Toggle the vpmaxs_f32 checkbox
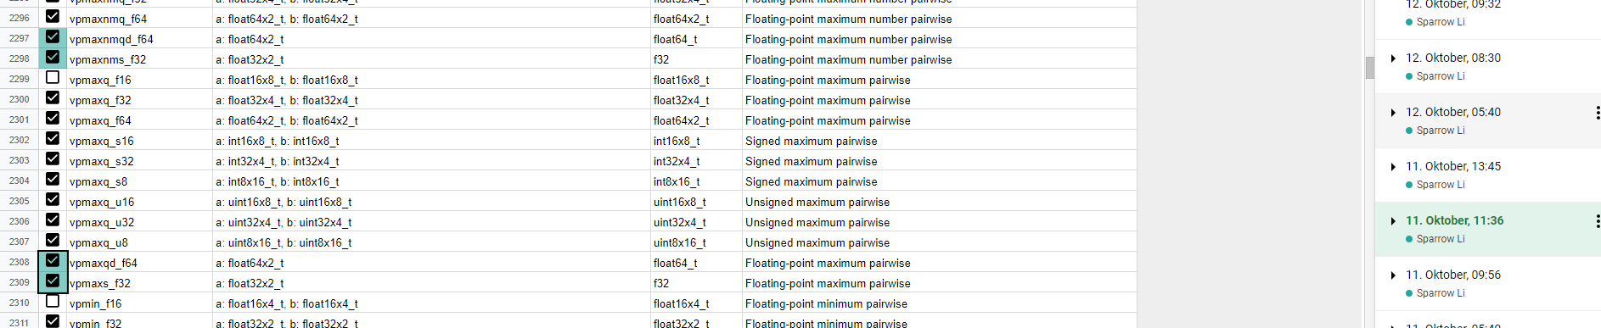Screen dimensions: 1601x328 53,281
